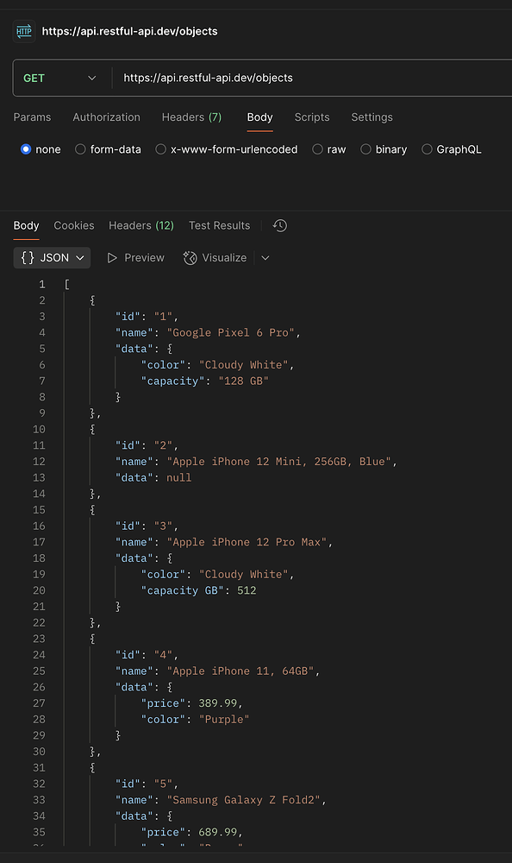Click line number 11 in the gutter
512x863 pixels.
click(39, 445)
